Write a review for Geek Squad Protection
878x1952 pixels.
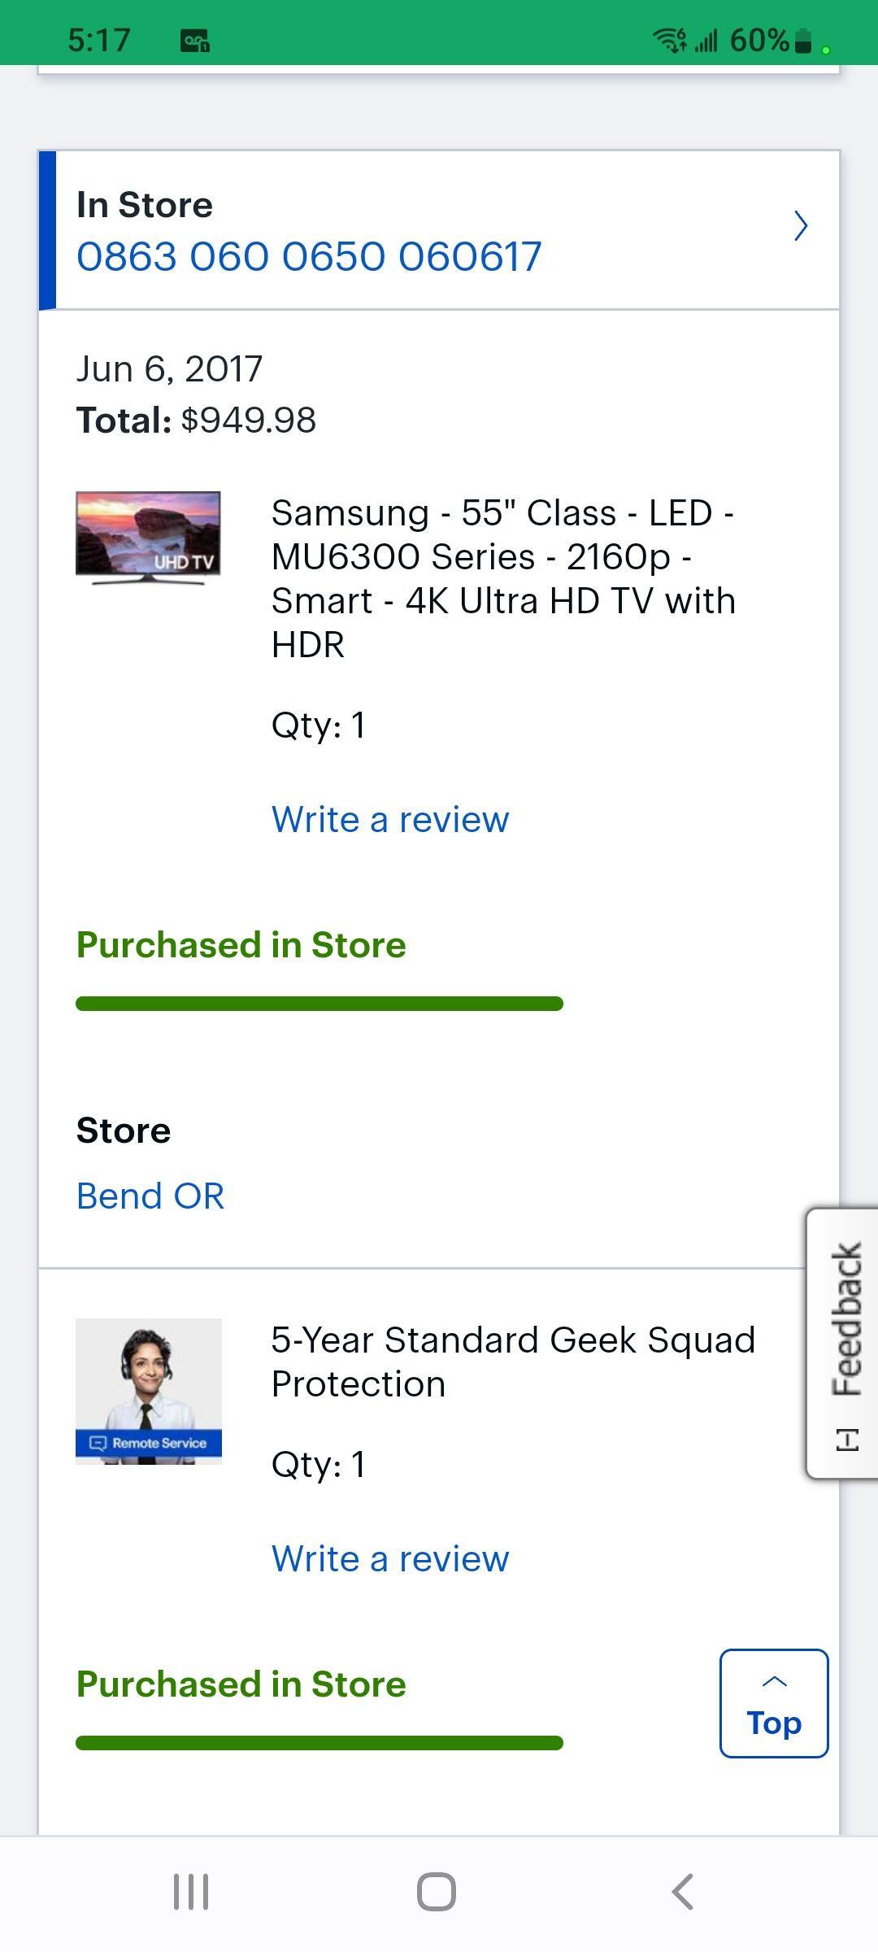pos(390,1558)
